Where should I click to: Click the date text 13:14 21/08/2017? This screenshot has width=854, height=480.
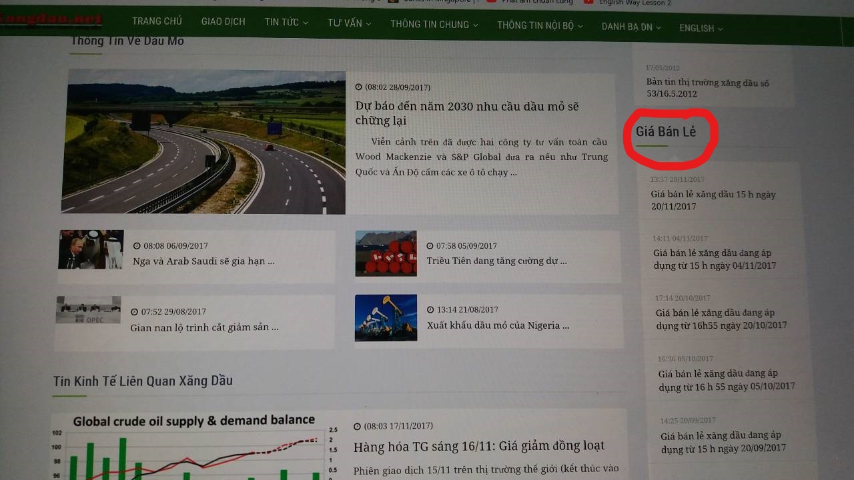pos(468,310)
